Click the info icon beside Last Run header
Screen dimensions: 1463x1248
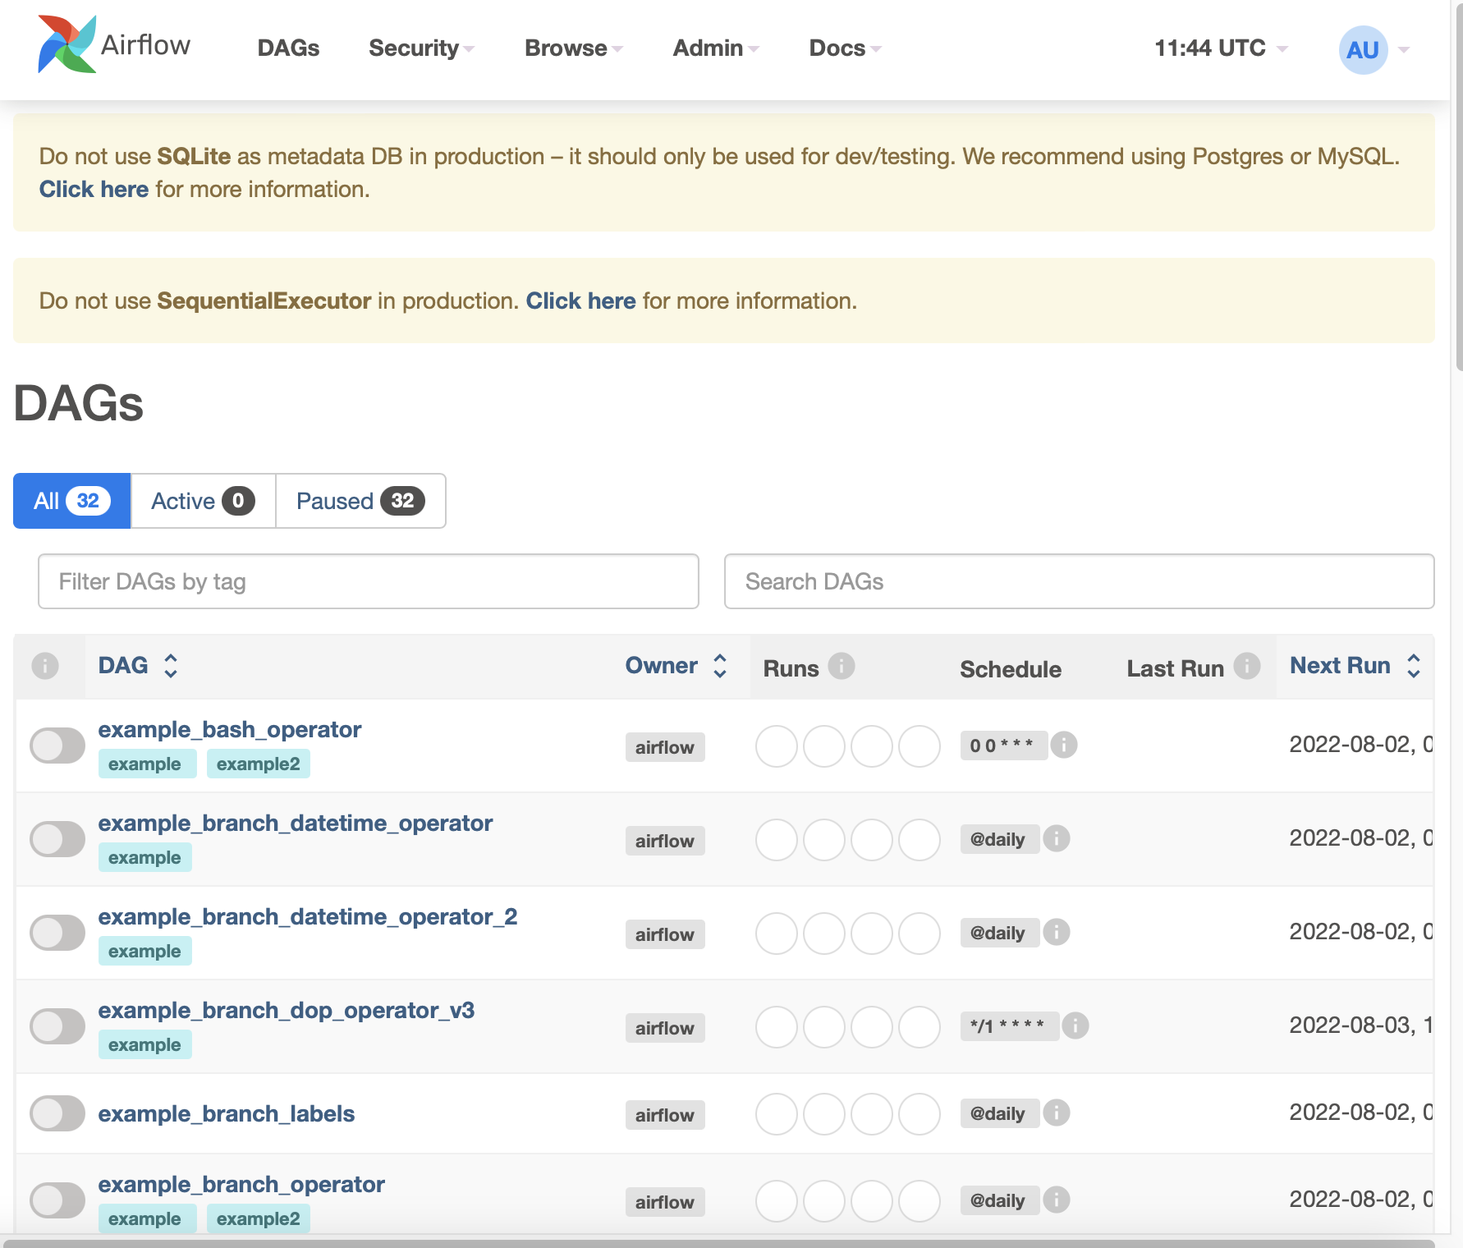click(1247, 665)
